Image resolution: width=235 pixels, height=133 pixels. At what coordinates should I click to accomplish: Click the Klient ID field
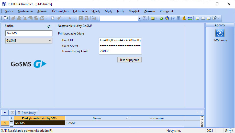coord(120,40)
